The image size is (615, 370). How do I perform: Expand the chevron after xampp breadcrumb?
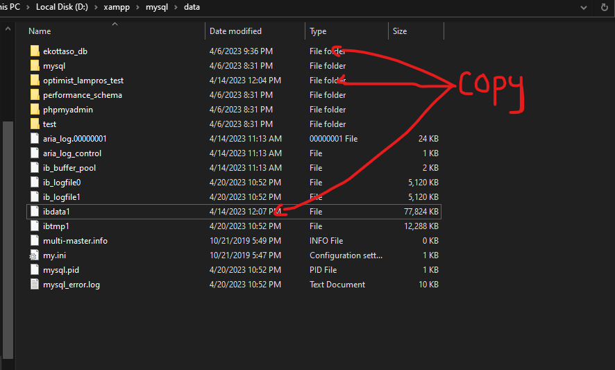[x=137, y=7]
